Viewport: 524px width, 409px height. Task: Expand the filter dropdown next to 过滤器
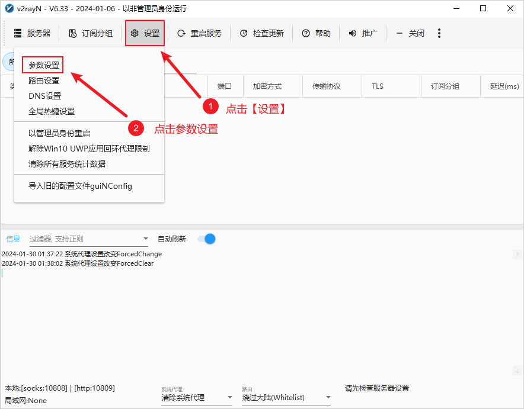(145, 239)
